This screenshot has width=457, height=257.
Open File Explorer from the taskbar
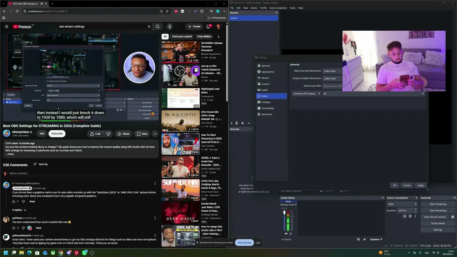point(21,253)
